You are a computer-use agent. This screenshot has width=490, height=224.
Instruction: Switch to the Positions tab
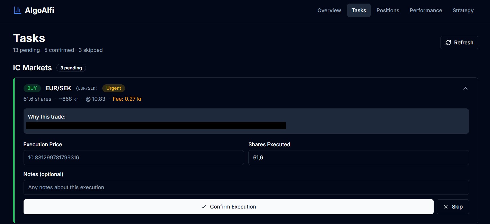tap(388, 10)
